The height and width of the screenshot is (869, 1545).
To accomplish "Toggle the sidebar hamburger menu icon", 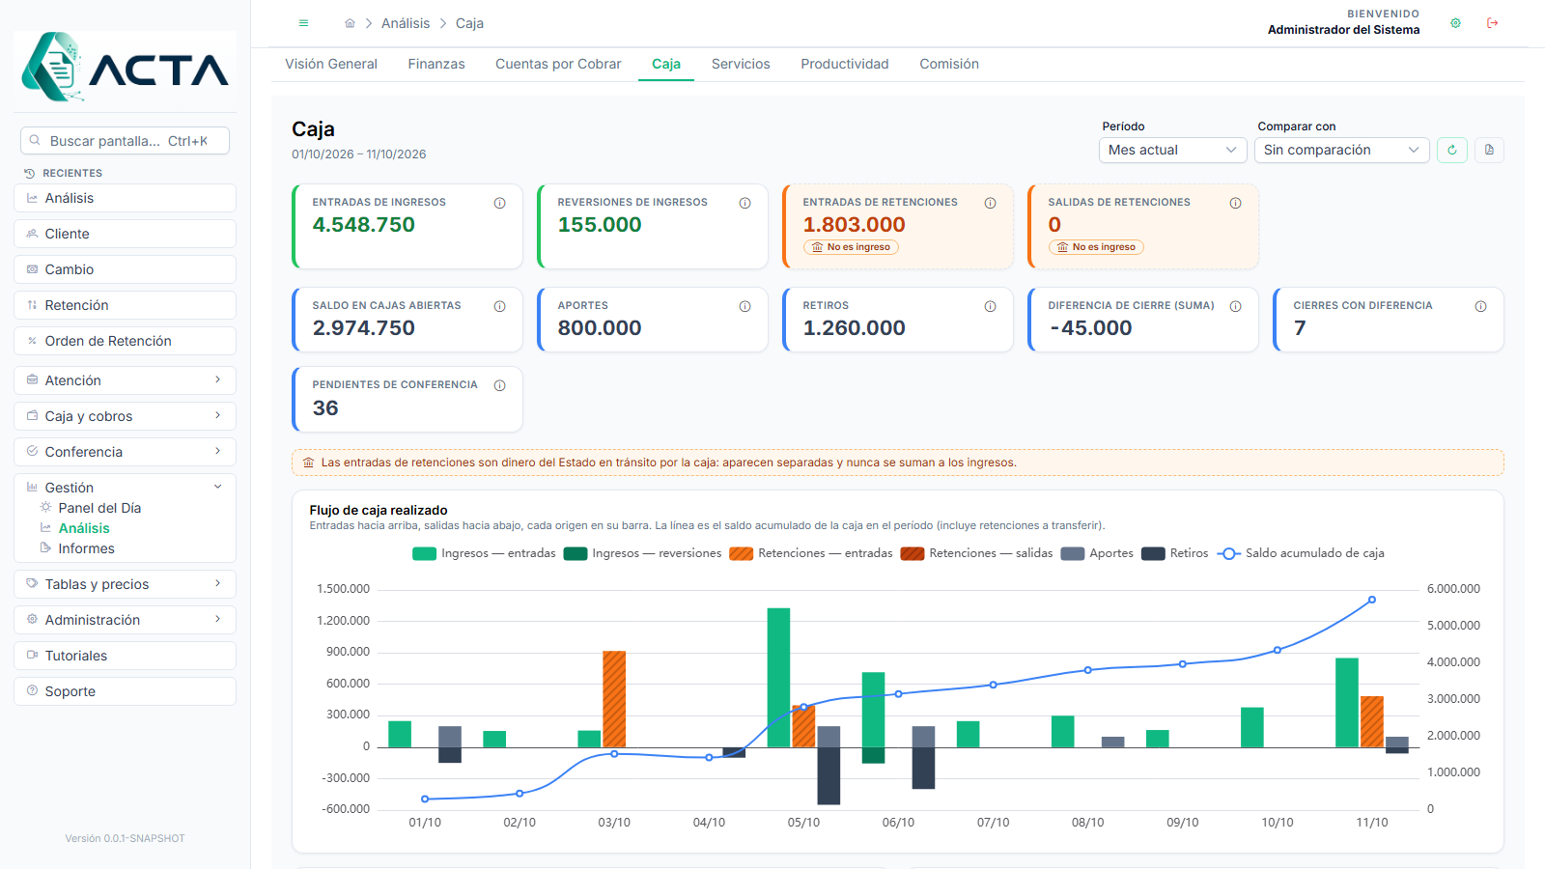I will [x=303, y=23].
